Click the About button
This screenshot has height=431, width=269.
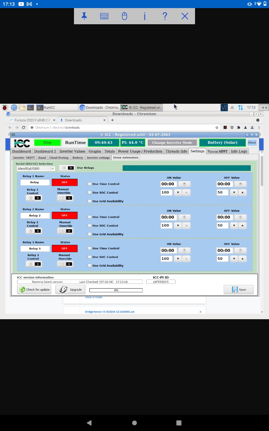pyautogui.click(x=252, y=142)
